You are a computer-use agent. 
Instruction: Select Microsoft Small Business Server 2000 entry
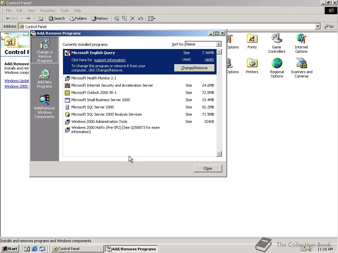tap(140, 100)
